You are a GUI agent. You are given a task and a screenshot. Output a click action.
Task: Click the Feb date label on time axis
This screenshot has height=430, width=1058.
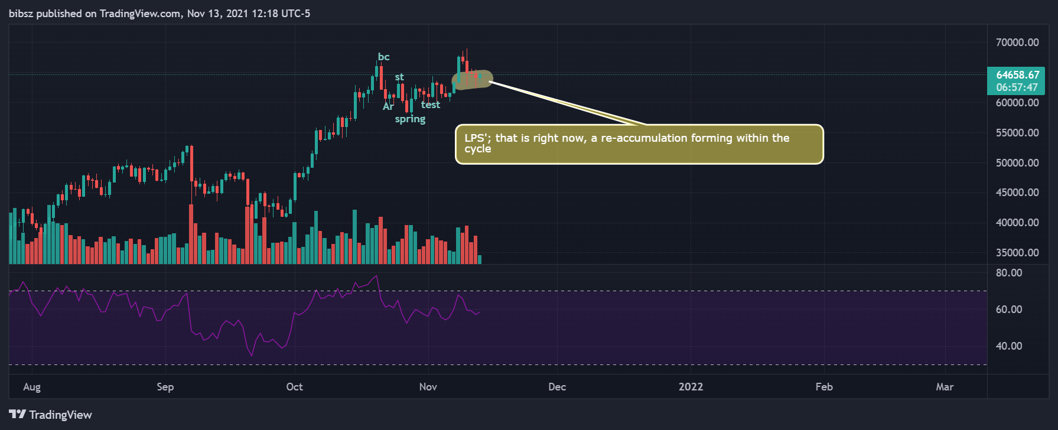(x=824, y=387)
